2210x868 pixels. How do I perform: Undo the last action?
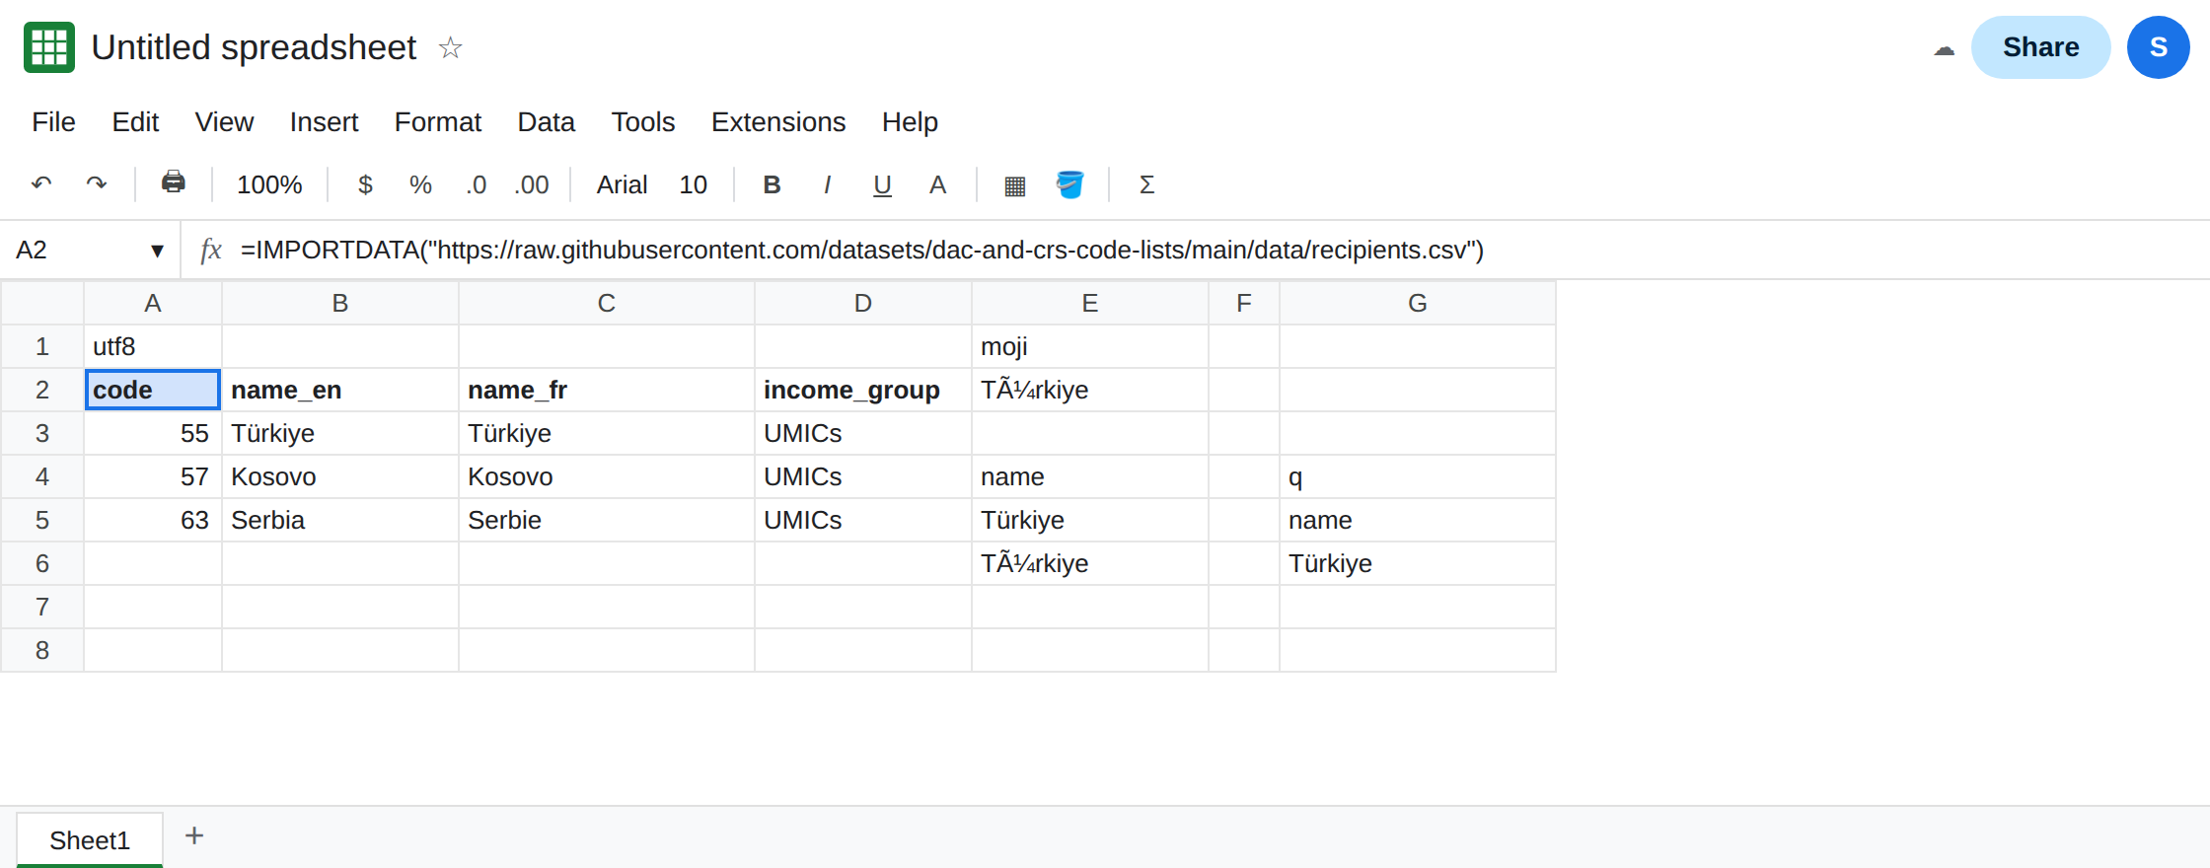pos(41,184)
